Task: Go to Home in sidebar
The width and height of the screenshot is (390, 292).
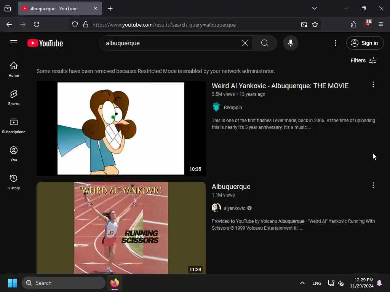Action: pos(14,70)
